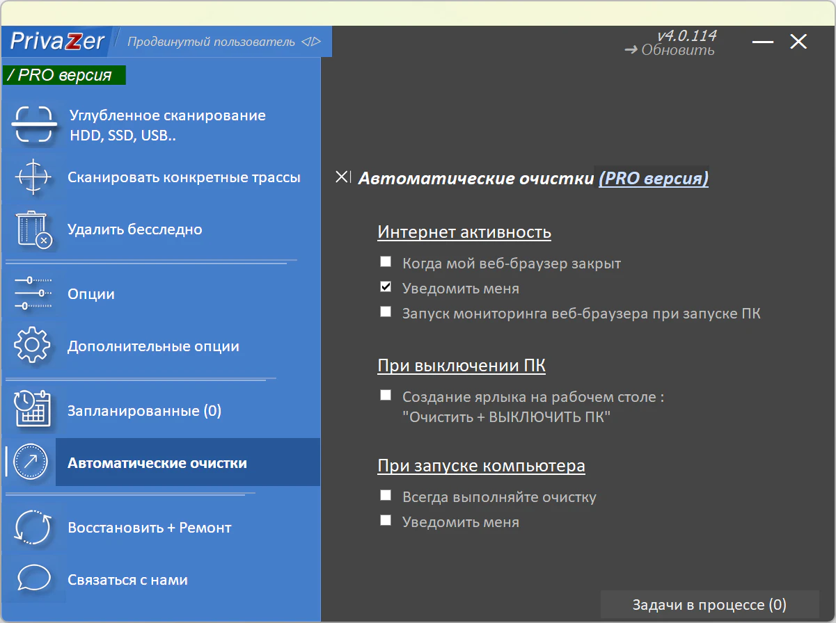Screen dimensions: 836x623
Task: Click the 'При запуске компьютера' section heading
Action: (x=481, y=465)
